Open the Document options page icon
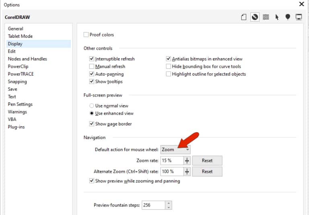The width and height of the screenshot is (309, 215). (x=243, y=17)
